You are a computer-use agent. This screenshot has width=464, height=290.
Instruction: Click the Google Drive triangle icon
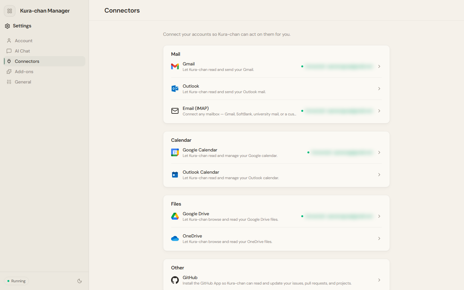(x=175, y=216)
